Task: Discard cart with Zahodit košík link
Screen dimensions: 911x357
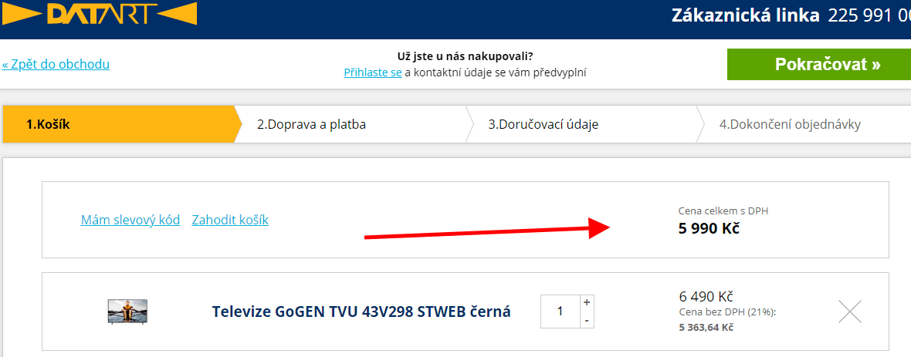Action: click(x=230, y=220)
